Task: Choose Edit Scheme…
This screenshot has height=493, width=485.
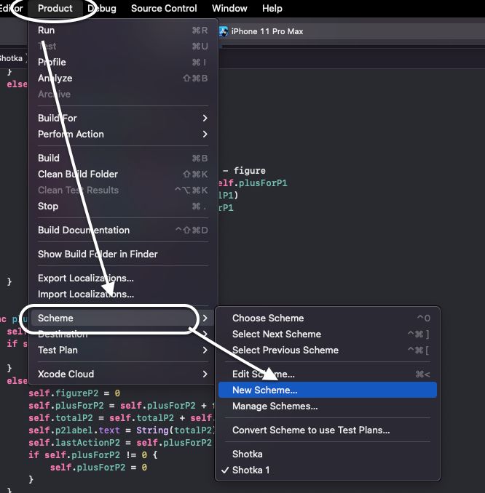Action: pos(328,374)
